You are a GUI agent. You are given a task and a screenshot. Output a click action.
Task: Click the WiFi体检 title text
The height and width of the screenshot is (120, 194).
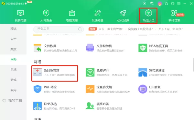click(x=50, y=87)
